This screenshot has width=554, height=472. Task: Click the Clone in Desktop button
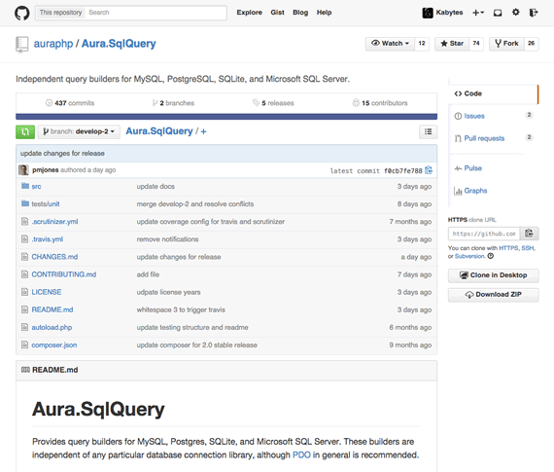coord(493,275)
